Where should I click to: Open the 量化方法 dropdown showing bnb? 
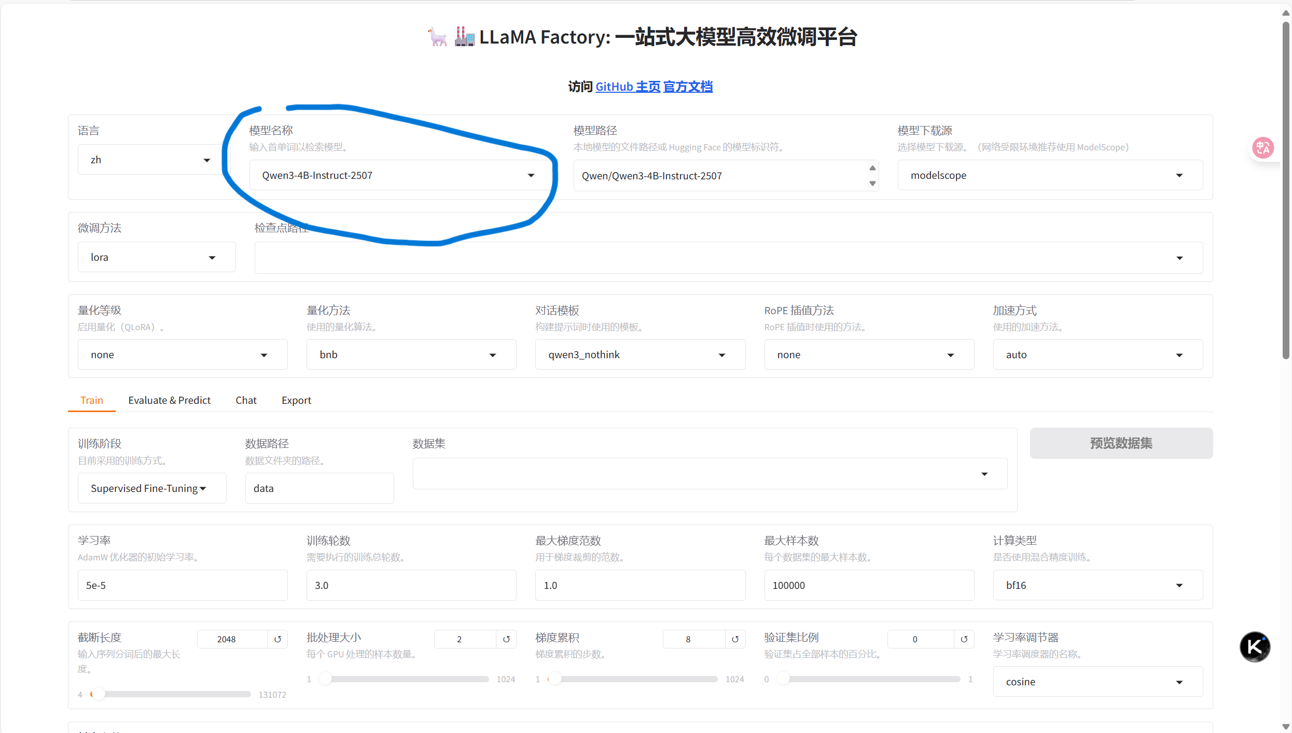click(411, 355)
